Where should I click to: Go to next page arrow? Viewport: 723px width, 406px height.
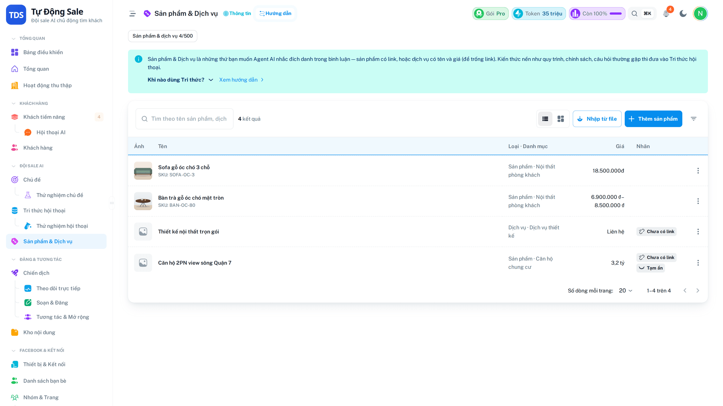pos(698,291)
